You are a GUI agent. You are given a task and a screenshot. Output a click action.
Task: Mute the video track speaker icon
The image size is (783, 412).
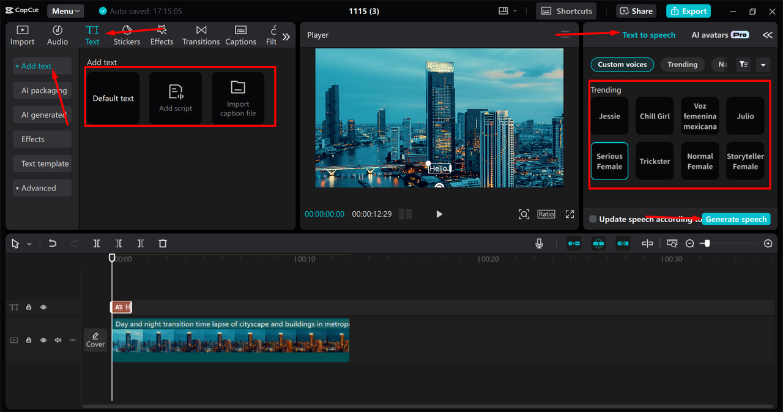58,340
